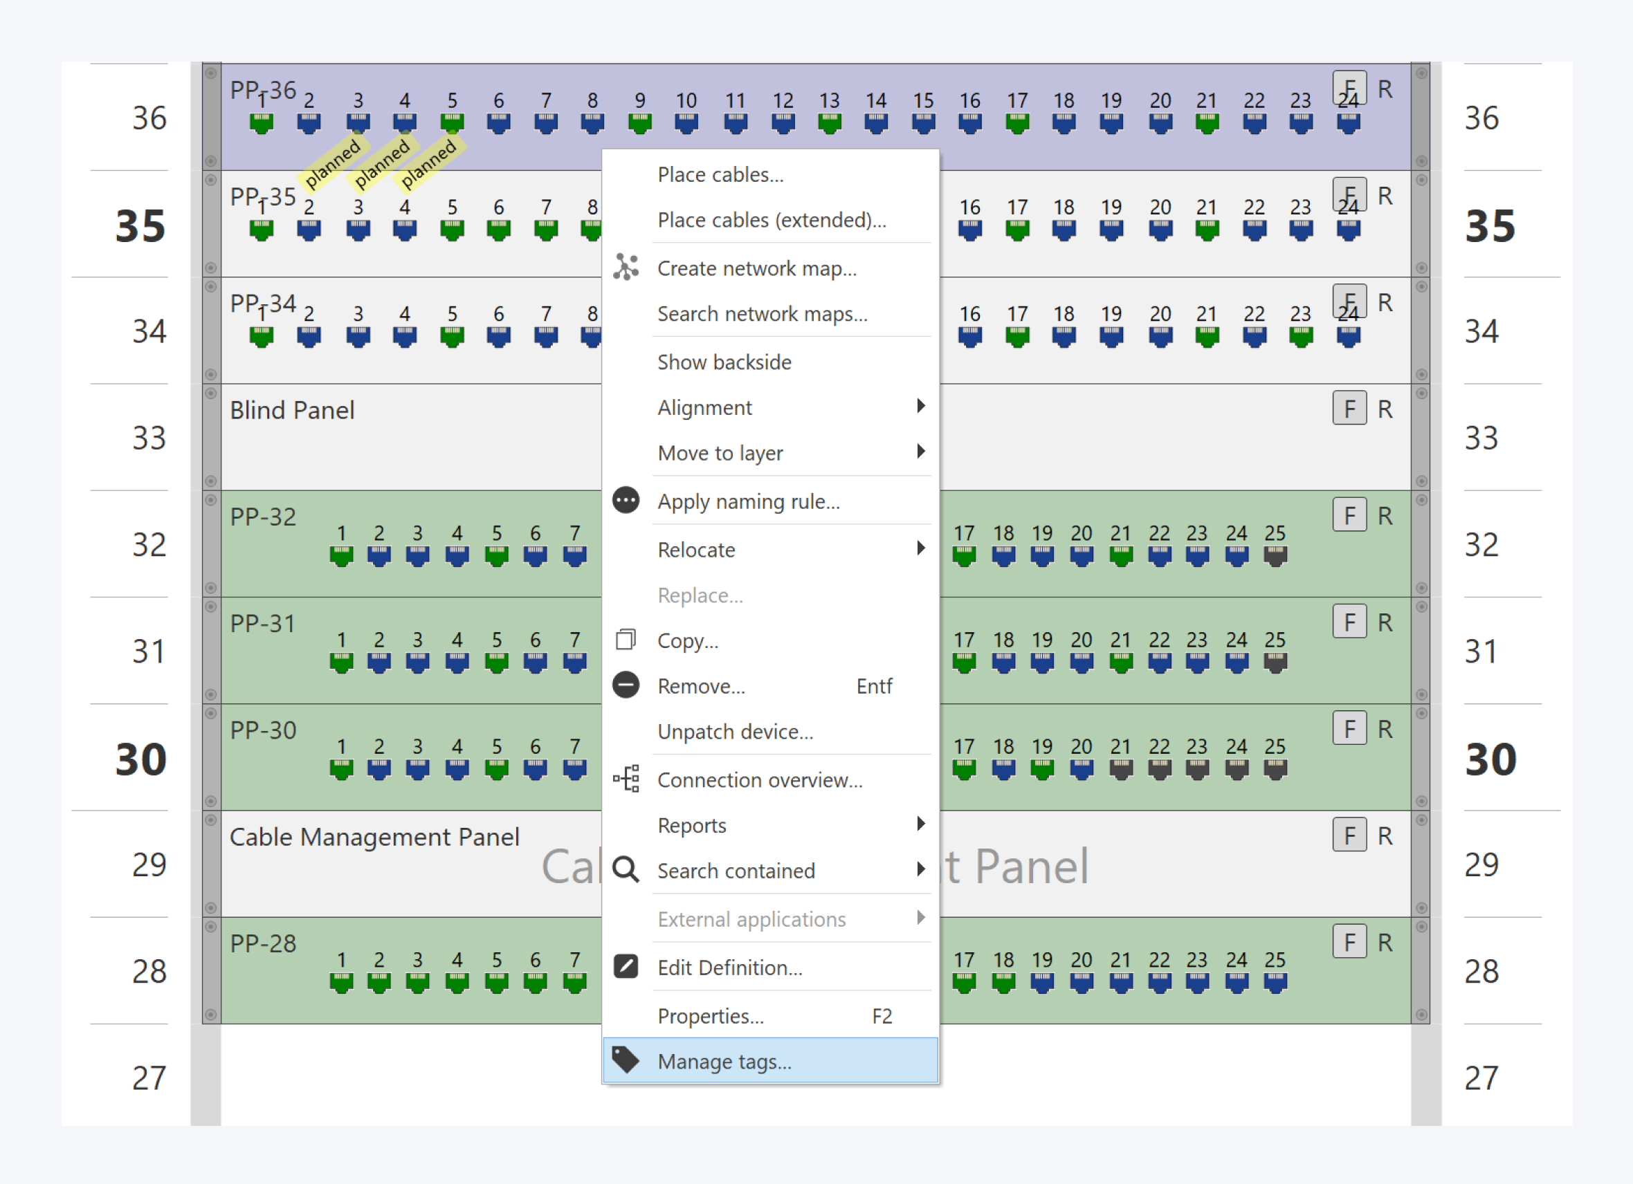1633x1184 pixels.
Task: Click the Edit Definition pencil icon
Action: pyautogui.click(x=625, y=967)
